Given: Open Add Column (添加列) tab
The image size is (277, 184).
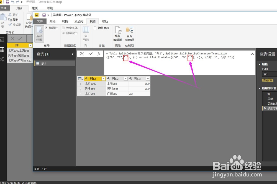Looking at the screenshot, I should [x=79, y=21].
